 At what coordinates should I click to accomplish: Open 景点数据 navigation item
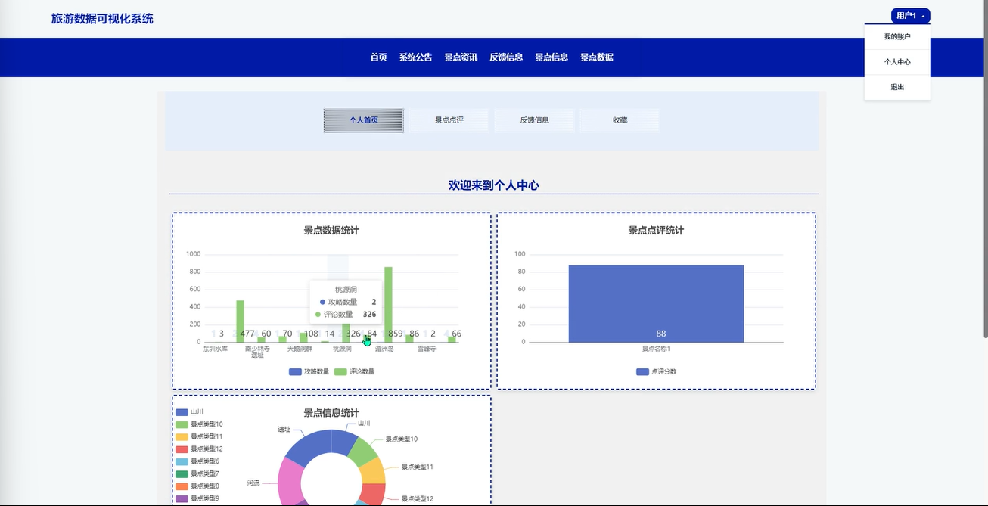597,57
